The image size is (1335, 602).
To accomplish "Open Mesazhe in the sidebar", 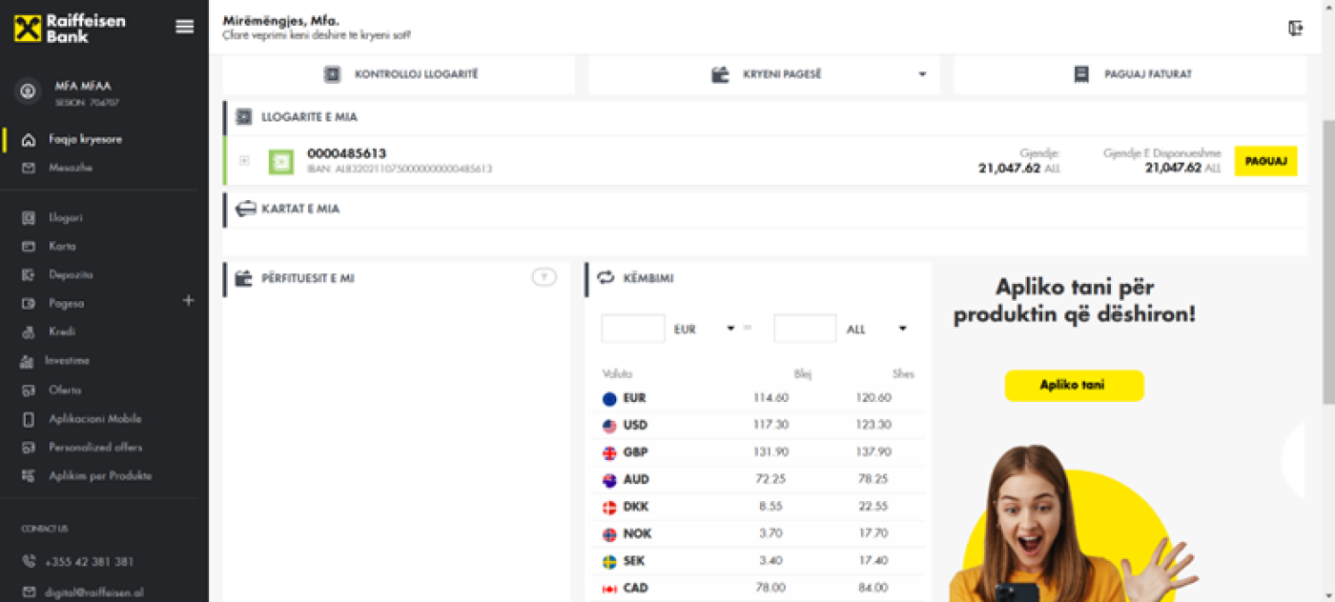I will pyautogui.click(x=71, y=168).
